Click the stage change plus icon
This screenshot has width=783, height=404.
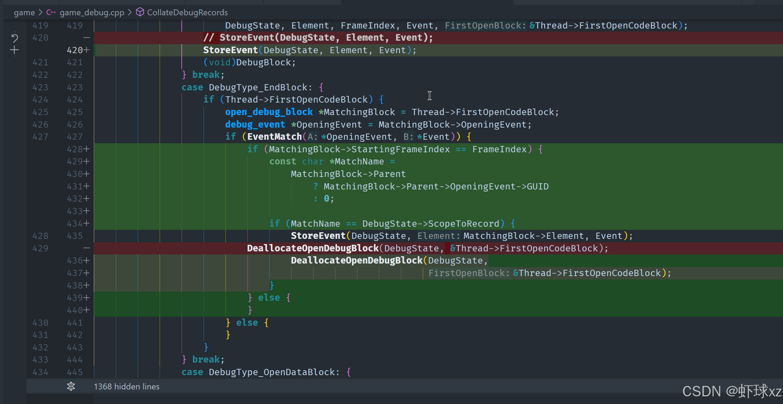pyautogui.click(x=14, y=50)
